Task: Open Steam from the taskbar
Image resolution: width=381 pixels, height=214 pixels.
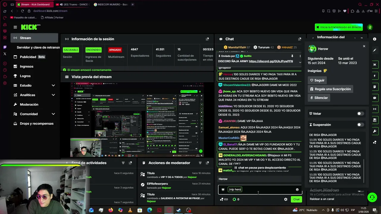Action: pyautogui.click(x=179, y=210)
